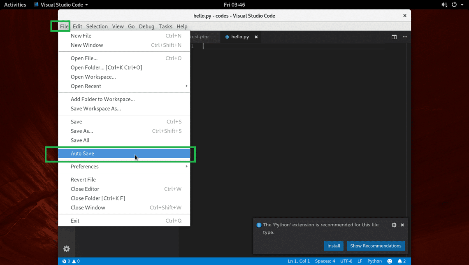Open the Manage gear in activity bar
This screenshot has width=469, height=265.
(66, 249)
